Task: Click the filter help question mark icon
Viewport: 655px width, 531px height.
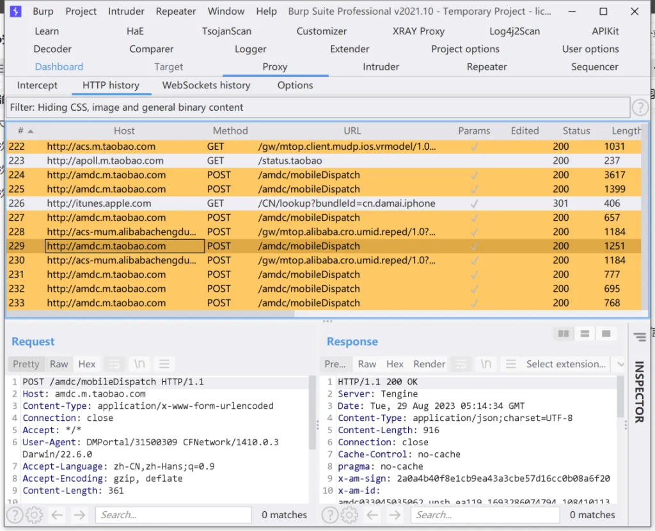Action: (640, 107)
